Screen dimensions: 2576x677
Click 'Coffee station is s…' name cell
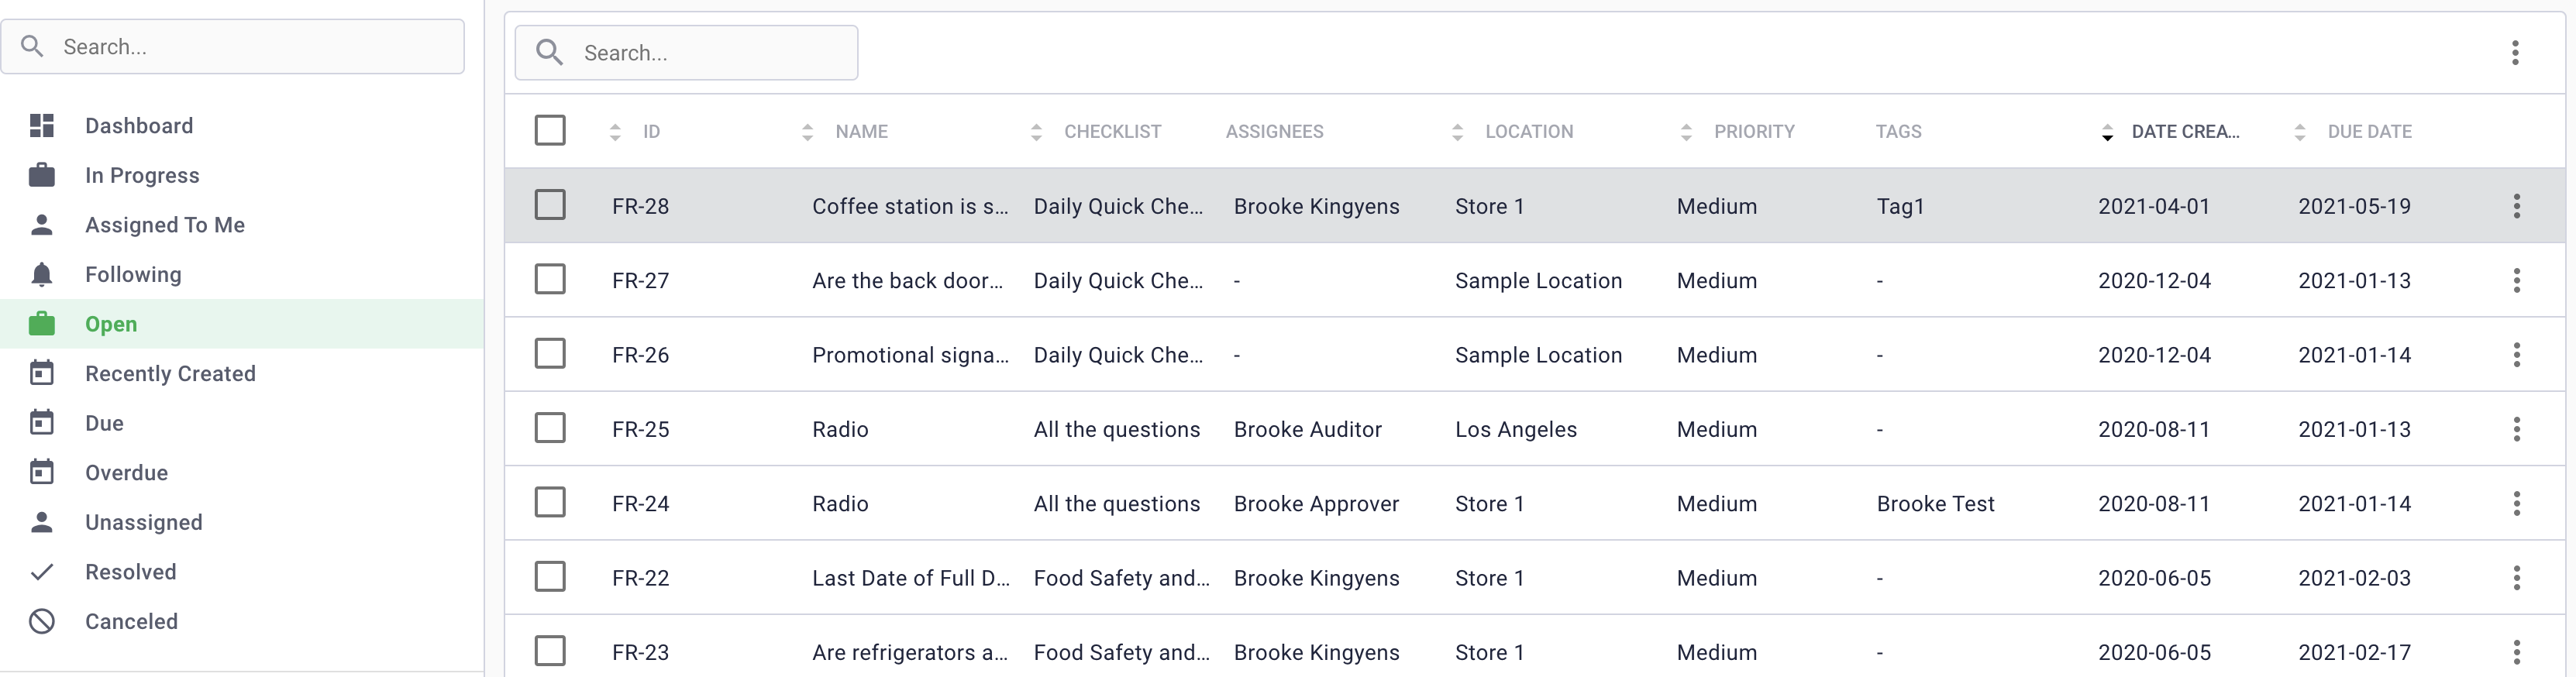910,206
